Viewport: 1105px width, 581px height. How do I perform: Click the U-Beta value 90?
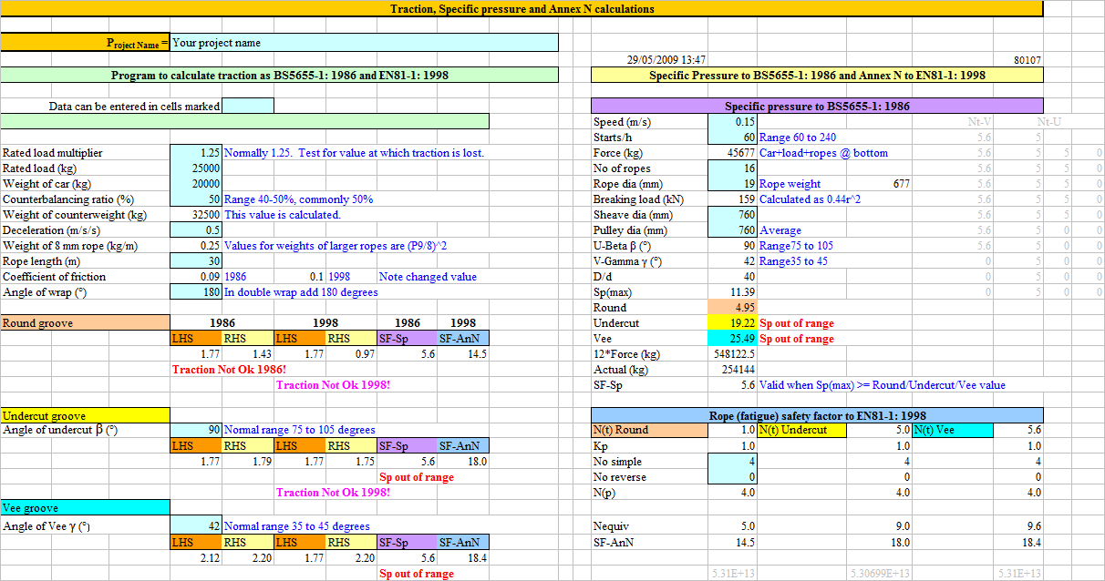tap(732, 246)
